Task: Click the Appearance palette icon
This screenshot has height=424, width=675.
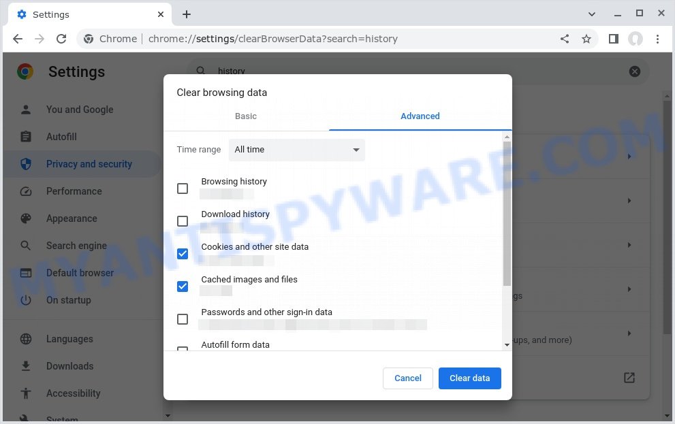Action: (x=26, y=218)
